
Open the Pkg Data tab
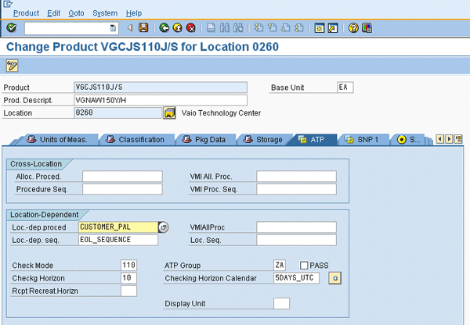(204, 140)
